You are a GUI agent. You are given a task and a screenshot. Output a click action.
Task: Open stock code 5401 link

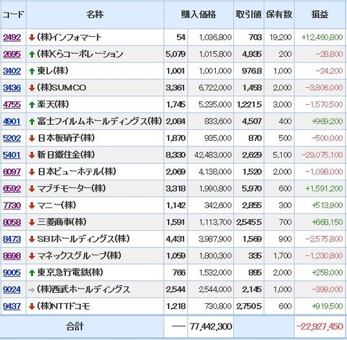[x=12, y=155]
